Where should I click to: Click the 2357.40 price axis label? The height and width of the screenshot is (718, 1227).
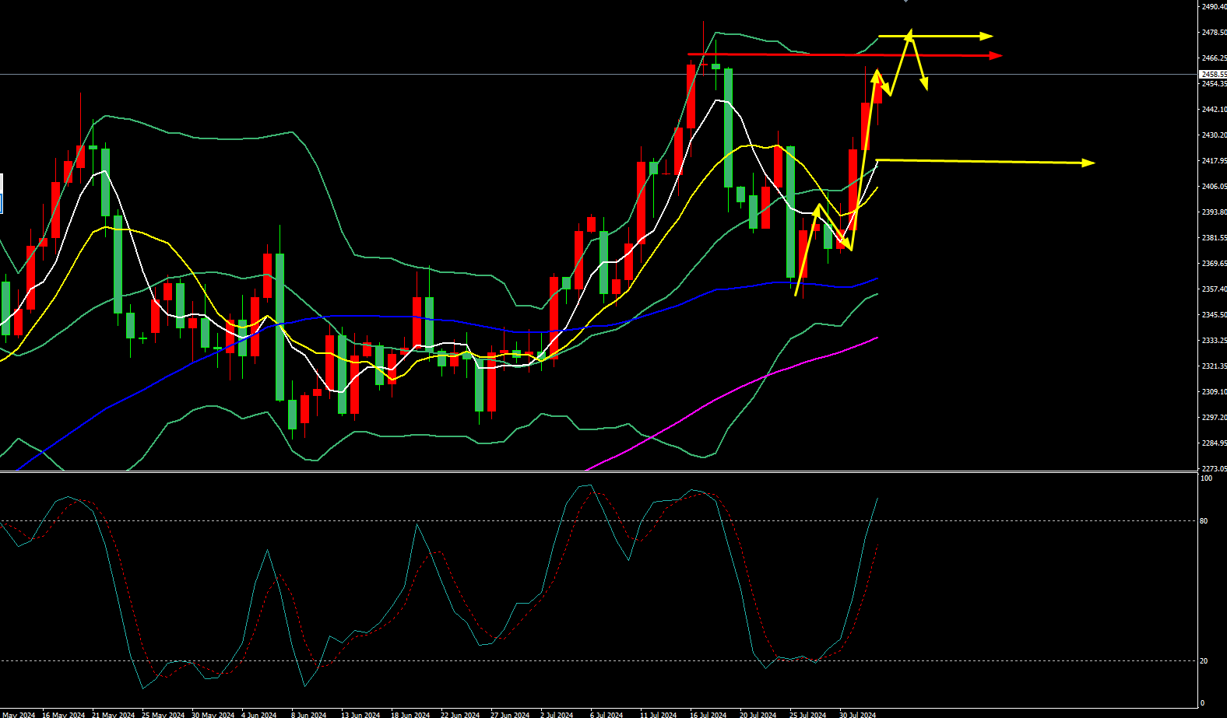[1215, 289]
